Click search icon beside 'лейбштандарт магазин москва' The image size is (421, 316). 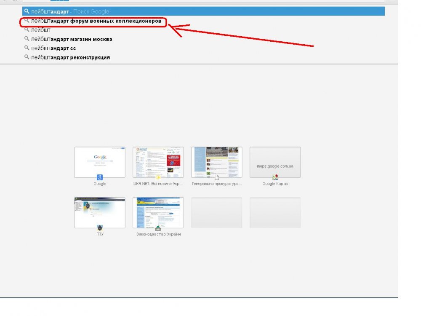27,39
